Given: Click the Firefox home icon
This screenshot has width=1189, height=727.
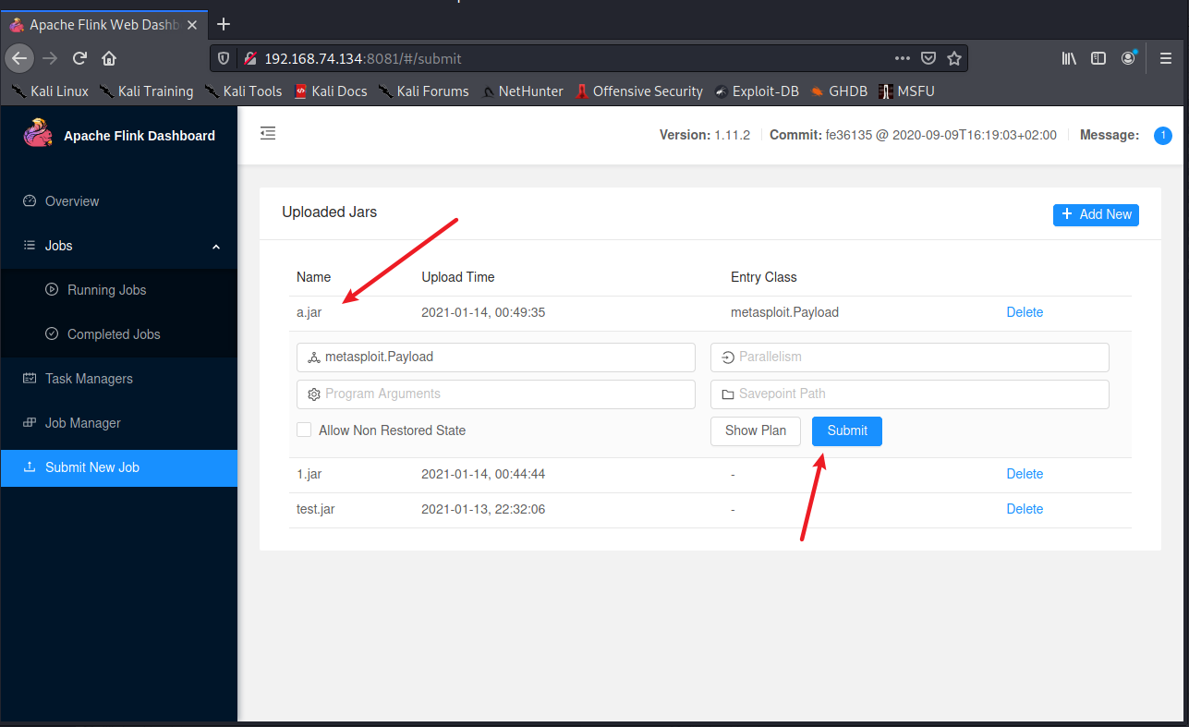Looking at the screenshot, I should pos(108,57).
